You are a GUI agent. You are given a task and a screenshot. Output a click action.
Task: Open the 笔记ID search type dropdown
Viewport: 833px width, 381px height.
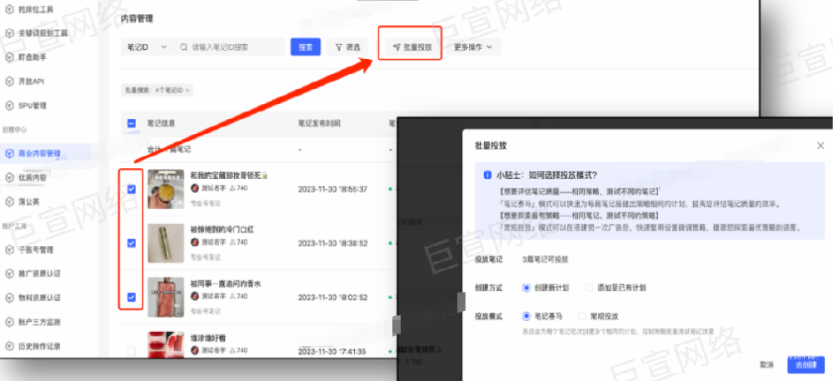coord(147,47)
